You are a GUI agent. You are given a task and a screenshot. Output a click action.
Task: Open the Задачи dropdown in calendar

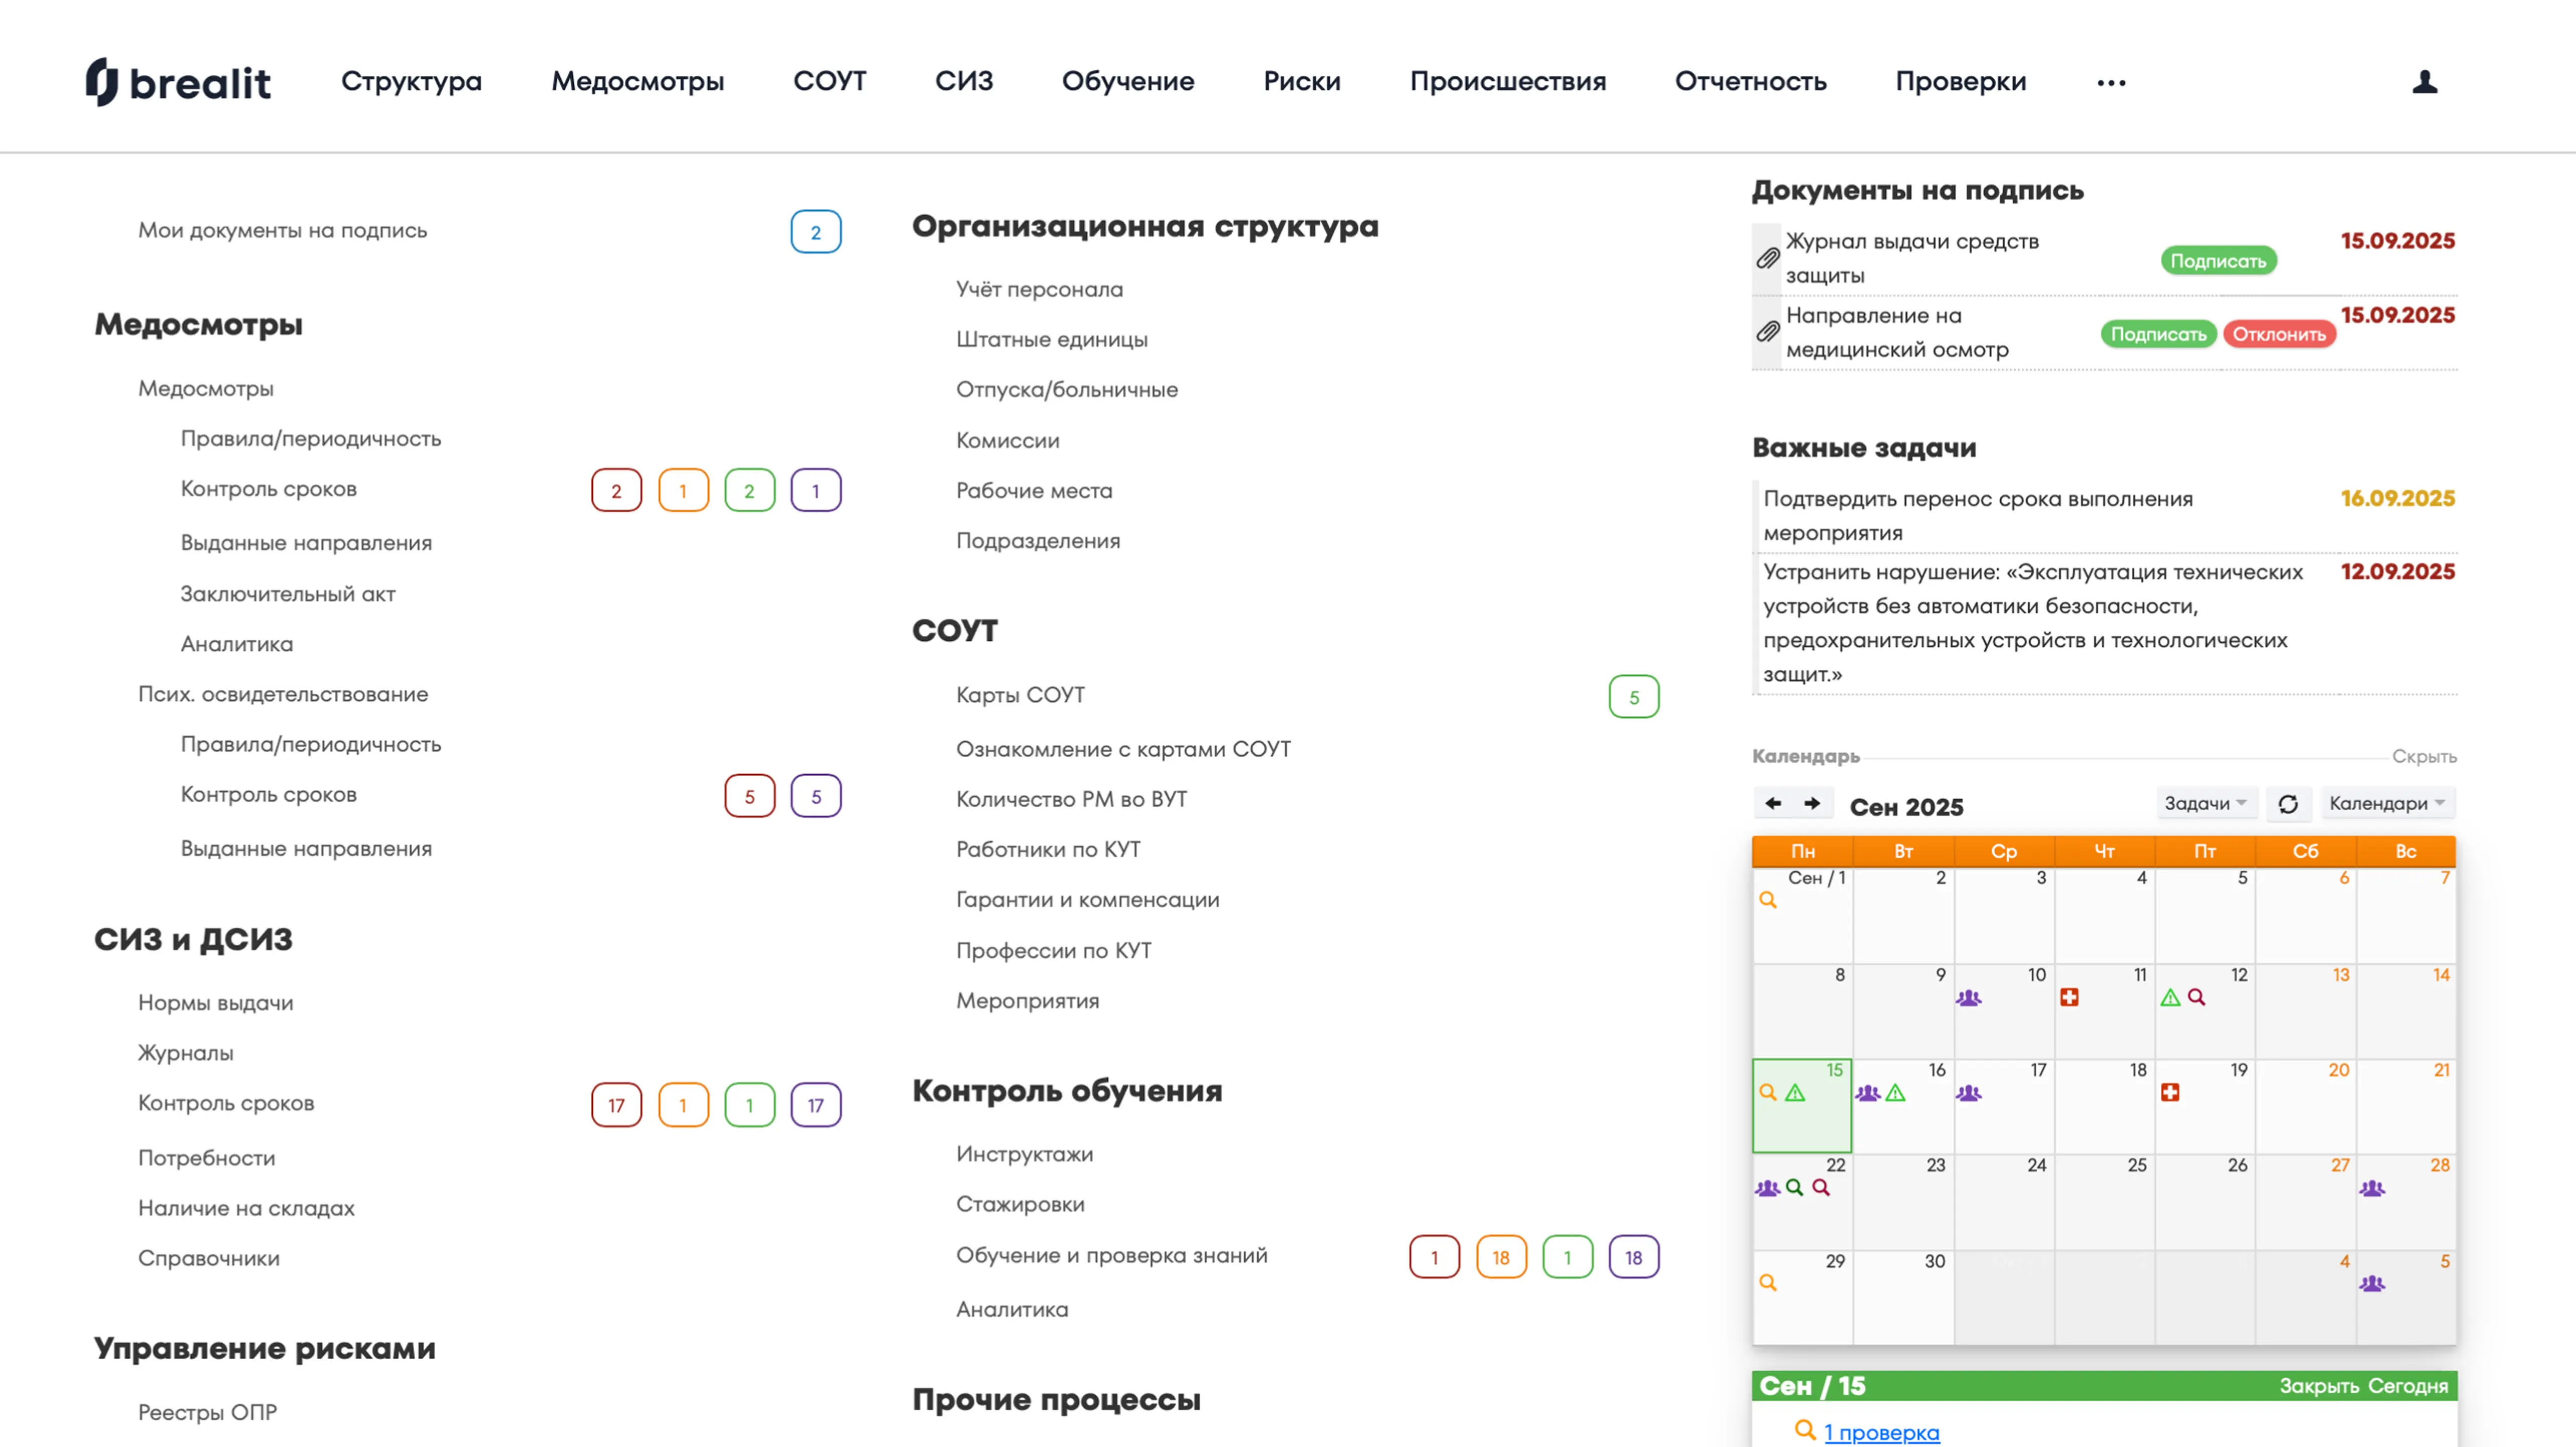pyautogui.click(x=2205, y=803)
